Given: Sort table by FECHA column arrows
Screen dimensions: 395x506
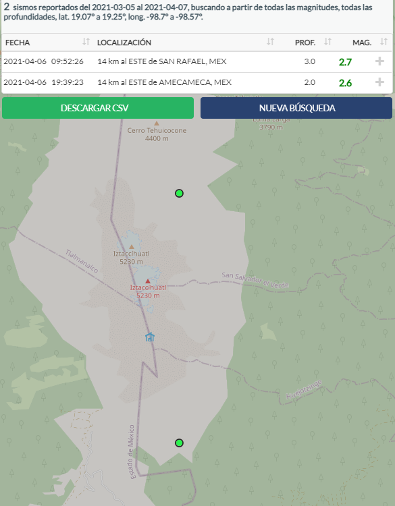Looking at the screenshot, I should (86, 42).
